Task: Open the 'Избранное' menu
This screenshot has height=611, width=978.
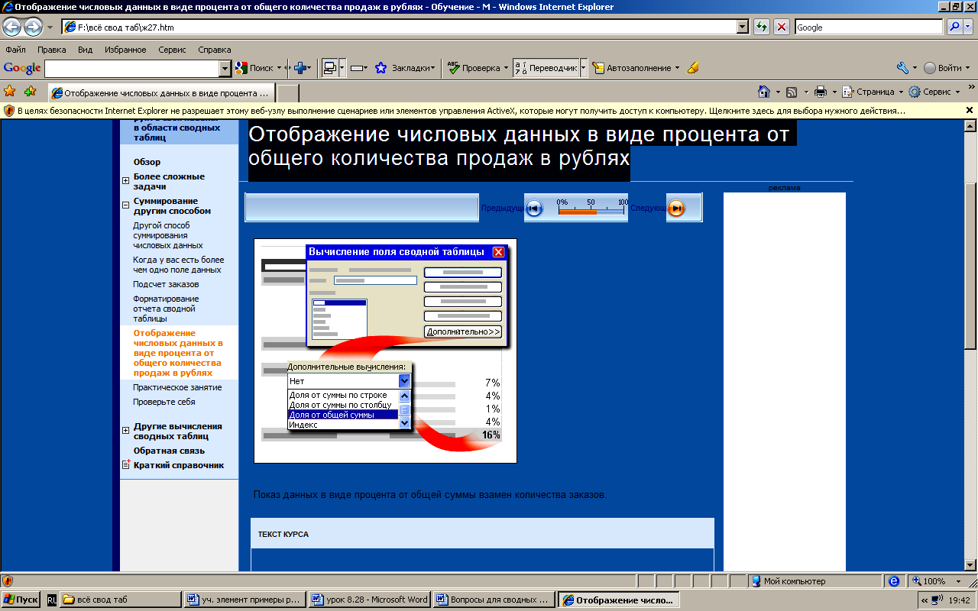Action: click(125, 50)
